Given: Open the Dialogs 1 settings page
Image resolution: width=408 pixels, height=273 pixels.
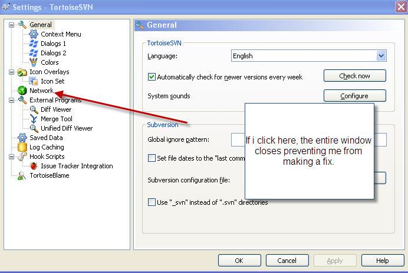Looking at the screenshot, I should coord(53,44).
